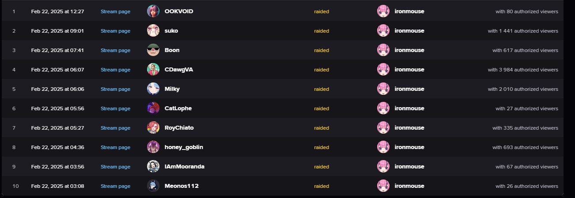
Task: Click Boon's sunglasses avatar
Action: (153, 50)
